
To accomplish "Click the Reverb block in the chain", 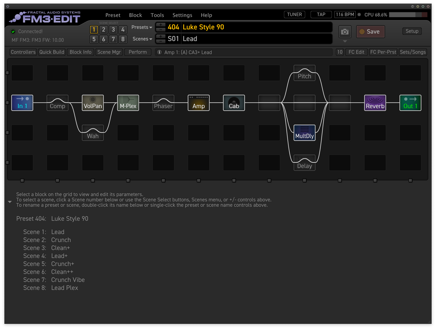I will tap(375, 103).
